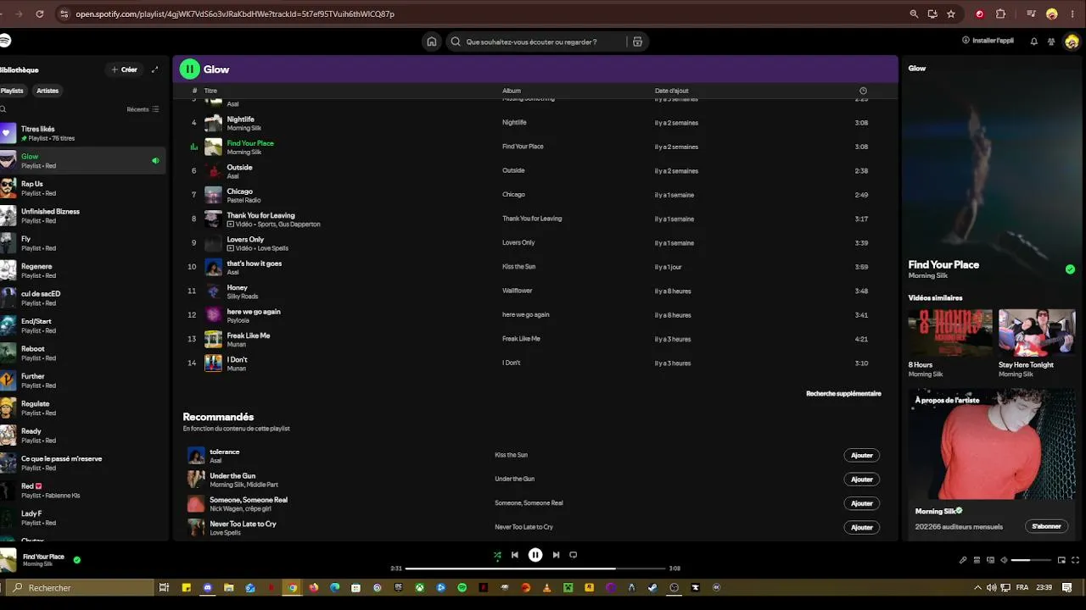Toggle shuffle playback
Screen dimensions: 1086x610
(497, 555)
